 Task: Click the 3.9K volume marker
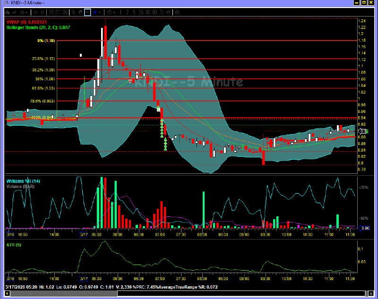tap(364, 228)
